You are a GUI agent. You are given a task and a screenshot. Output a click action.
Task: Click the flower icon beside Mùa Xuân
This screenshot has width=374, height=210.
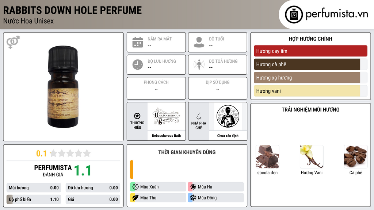[x=136, y=187]
